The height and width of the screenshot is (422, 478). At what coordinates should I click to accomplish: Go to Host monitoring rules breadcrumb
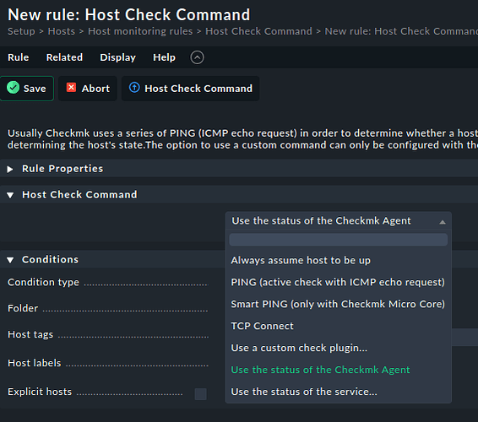(140, 31)
